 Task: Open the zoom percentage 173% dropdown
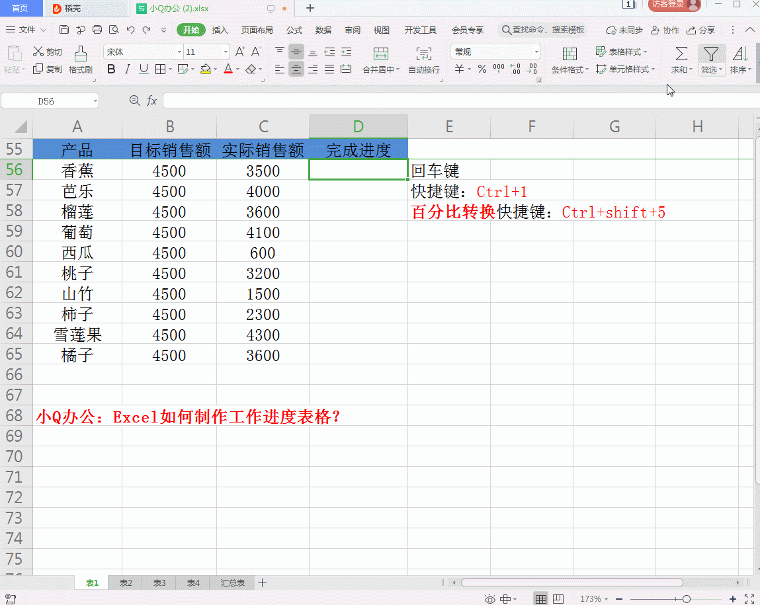coord(606,599)
